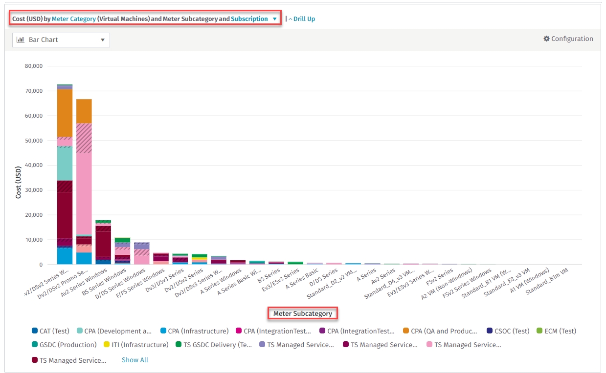
Task: Open the Bar Chart type dropdown arrow
Action: pyautogui.click(x=103, y=40)
